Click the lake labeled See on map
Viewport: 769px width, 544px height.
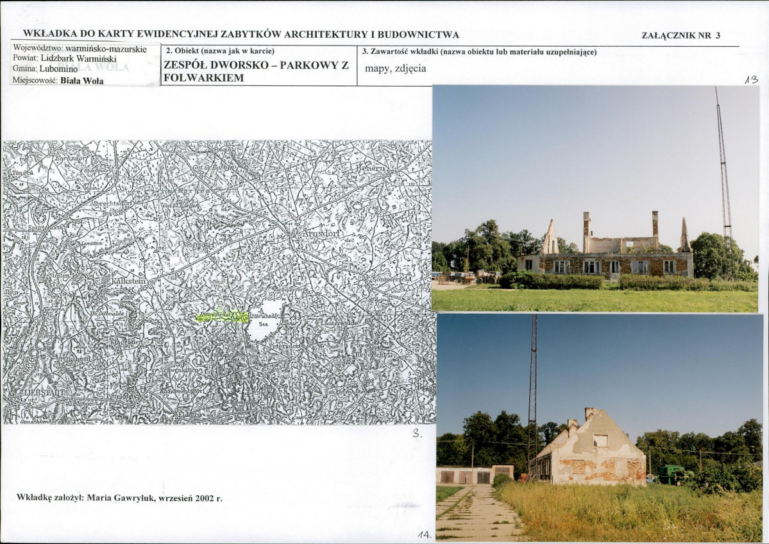tap(266, 320)
